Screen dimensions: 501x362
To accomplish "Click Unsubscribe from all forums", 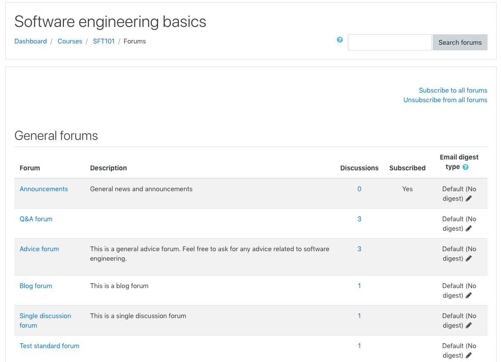I will pyautogui.click(x=445, y=100).
